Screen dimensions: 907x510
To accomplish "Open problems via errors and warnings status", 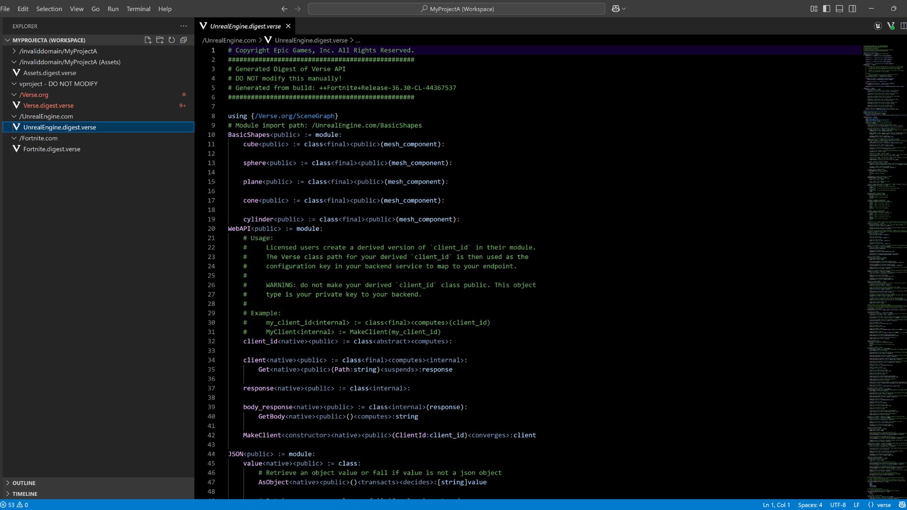I will click(14, 505).
